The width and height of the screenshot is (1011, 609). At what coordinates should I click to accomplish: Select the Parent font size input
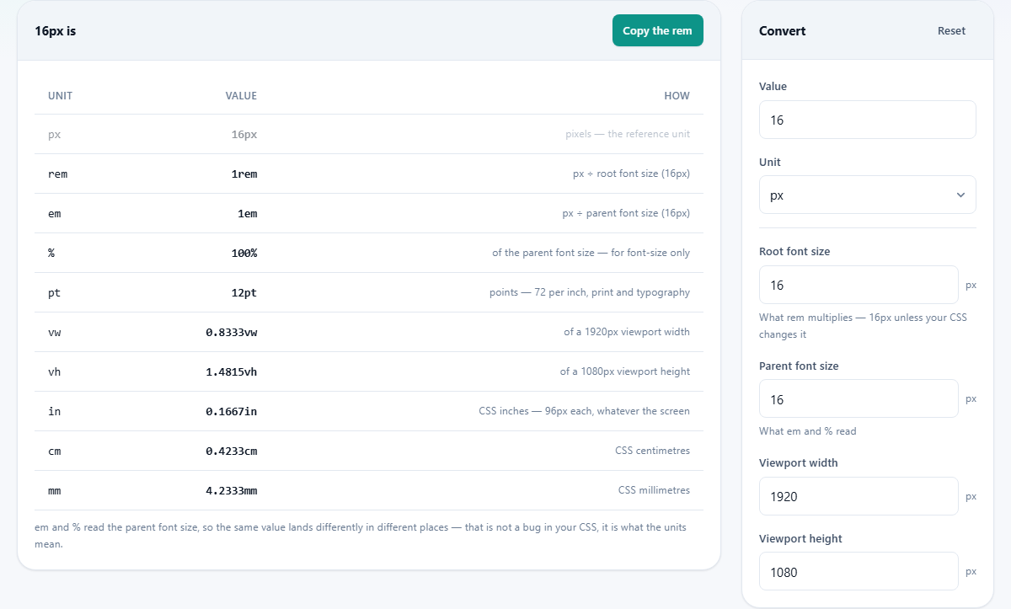click(859, 398)
